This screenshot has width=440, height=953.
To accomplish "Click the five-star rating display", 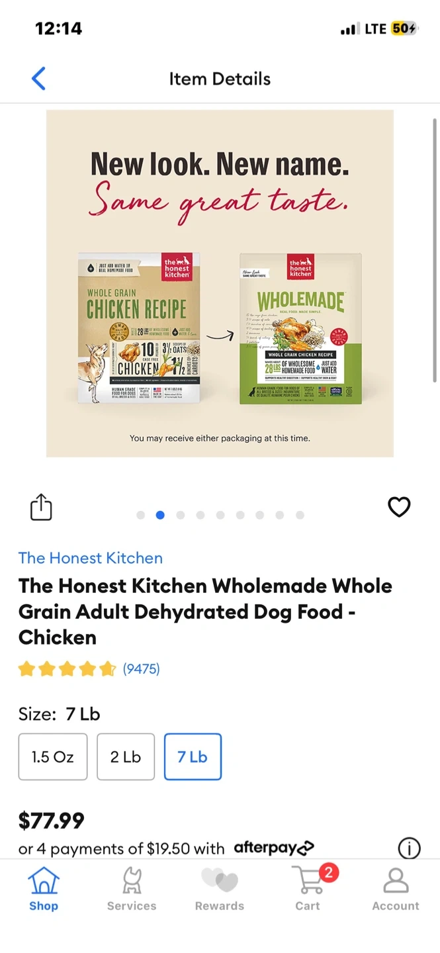I will pos(67,669).
